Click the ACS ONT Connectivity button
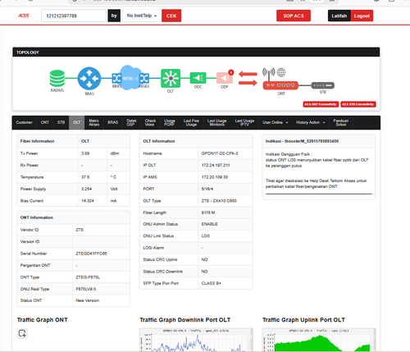The width and height of the screenshot is (410, 352). pyautogui.click(x=321, y=104)
